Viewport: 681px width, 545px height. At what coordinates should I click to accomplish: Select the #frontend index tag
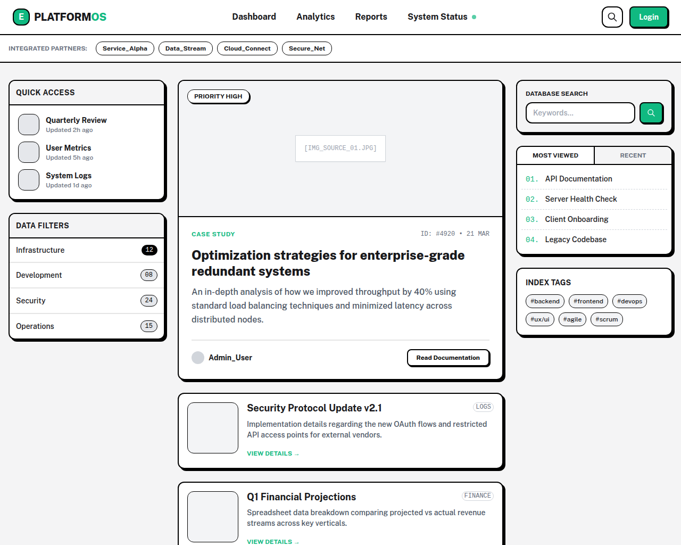tap(588, 301)
